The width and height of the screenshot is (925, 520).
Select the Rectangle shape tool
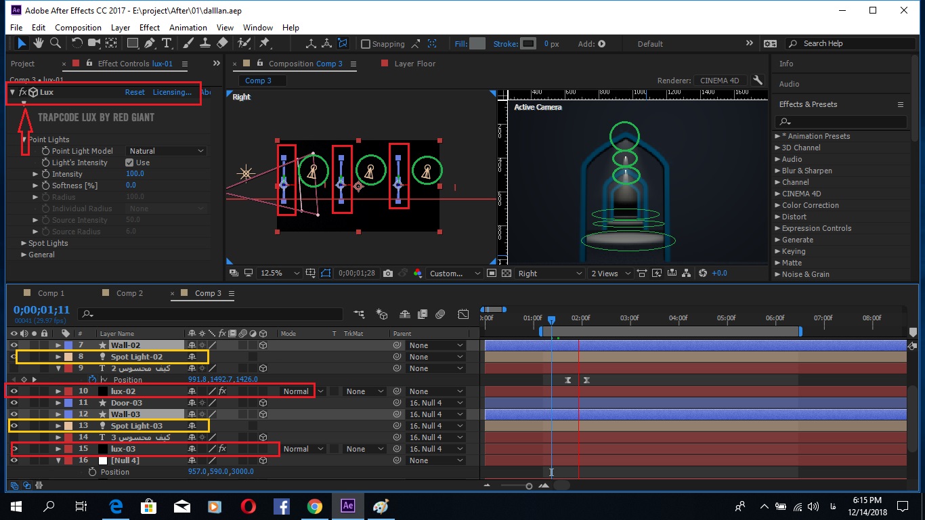click(133, 43)
